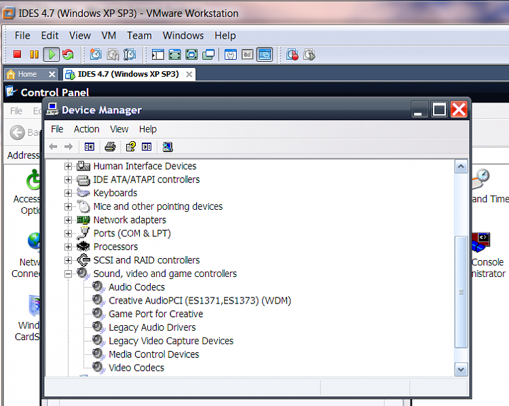Select Creative AudioPCI (ES1371,ES1373) (WDM)
Screen dimensions: 509x406
[x=200, y=301]
